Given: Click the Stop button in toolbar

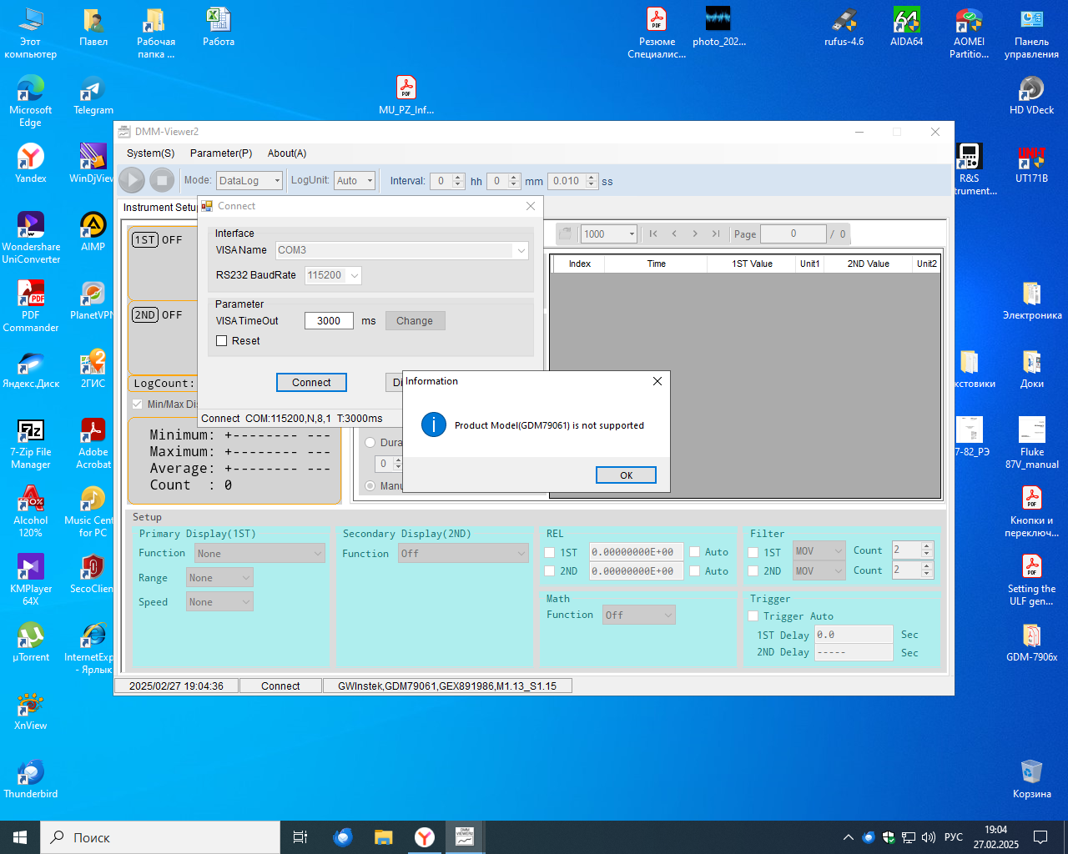Looking at the screenshot, I should [x=162, y=180].
